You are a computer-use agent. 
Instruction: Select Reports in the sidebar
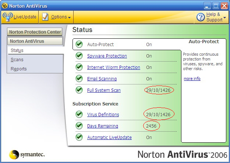[x=19, y=69]
